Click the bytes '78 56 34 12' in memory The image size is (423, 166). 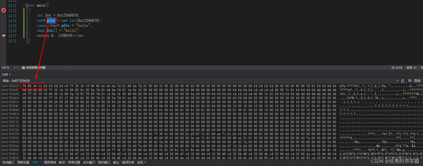(x=32, y=86)
